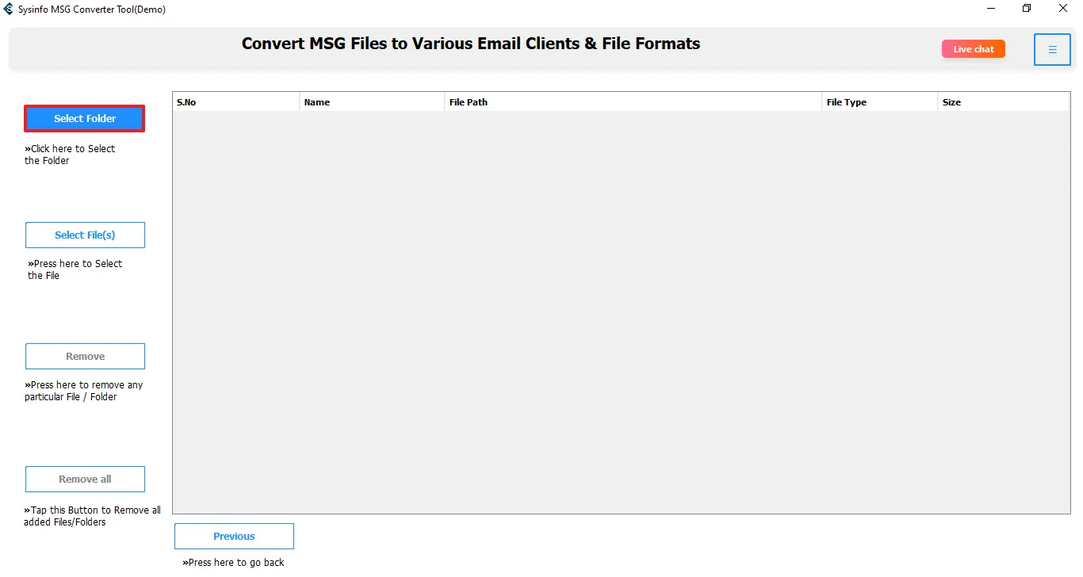The image size is (1083, 577).
Task: Click the "Click here to Select the Folder" hint
Action: (x=70, y=155)
